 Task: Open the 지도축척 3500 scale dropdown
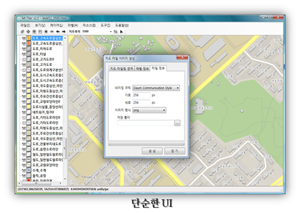tap(111, 31)
